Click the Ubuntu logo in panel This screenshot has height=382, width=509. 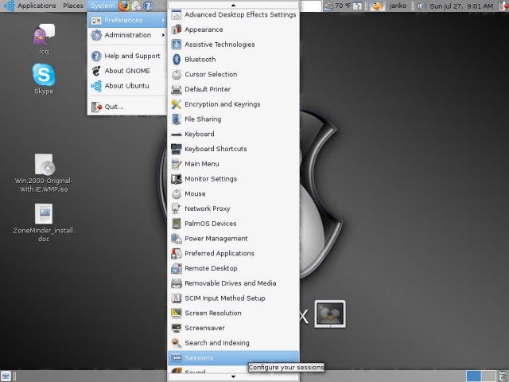[x=9, y=6]
